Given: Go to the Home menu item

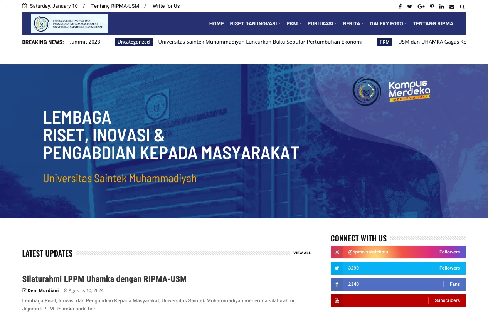Looking at the screenshot, I should (216, 23).
